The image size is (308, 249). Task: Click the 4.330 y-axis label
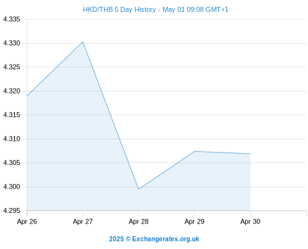coord(12,43)
